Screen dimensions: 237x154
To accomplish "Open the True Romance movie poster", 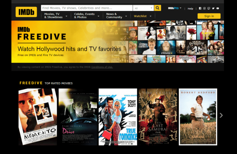I will tap(118, 117).
